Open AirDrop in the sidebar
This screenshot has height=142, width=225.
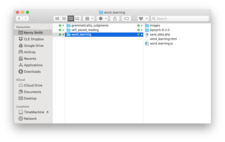(29, 52)
